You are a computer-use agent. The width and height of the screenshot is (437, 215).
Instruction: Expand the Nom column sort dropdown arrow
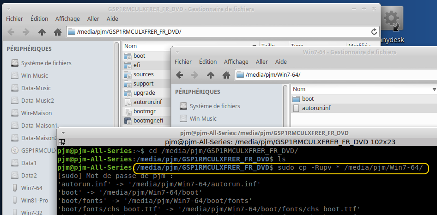tap(434, 89)
